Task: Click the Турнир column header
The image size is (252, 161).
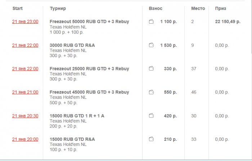Action: click(x=58, y=8)
